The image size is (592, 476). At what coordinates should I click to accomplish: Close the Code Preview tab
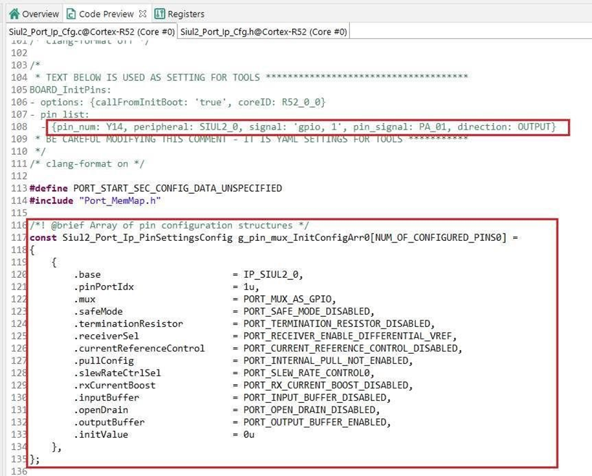pyautogui.click(x=143, y=14)
